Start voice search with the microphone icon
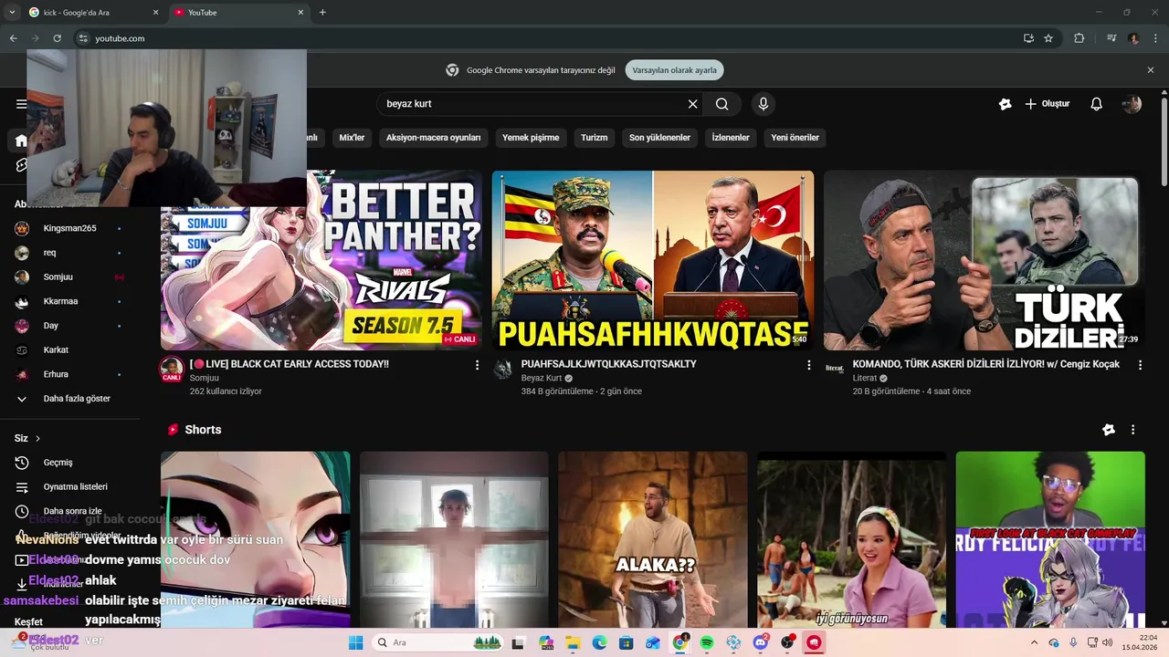The height and width of the screenshot is (657, 1169). tap(764, 104)
